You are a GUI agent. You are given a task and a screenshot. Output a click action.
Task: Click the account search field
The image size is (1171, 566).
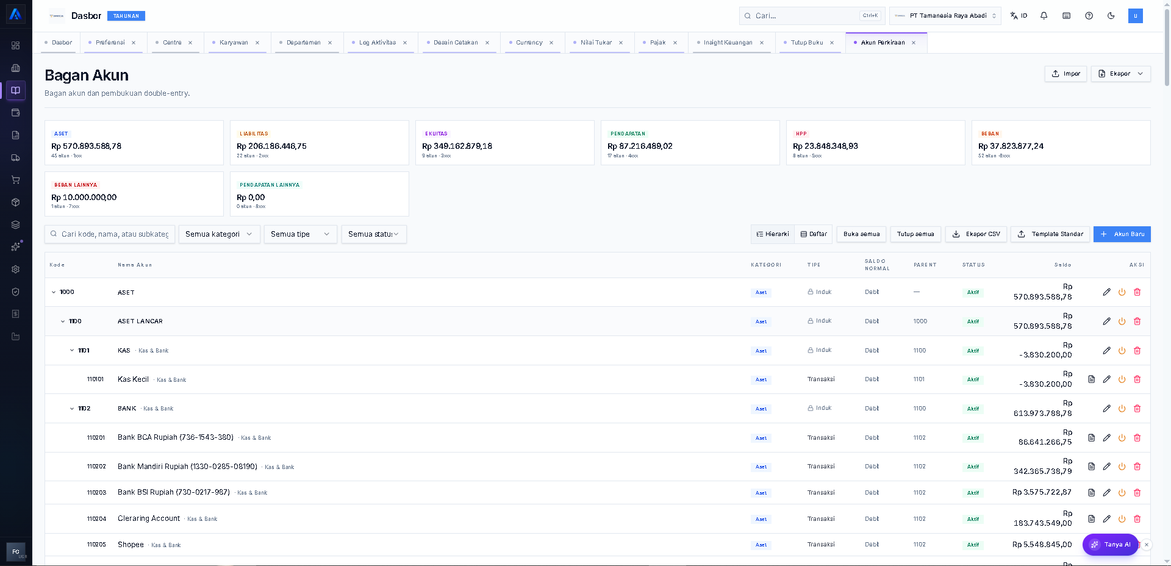110,234
